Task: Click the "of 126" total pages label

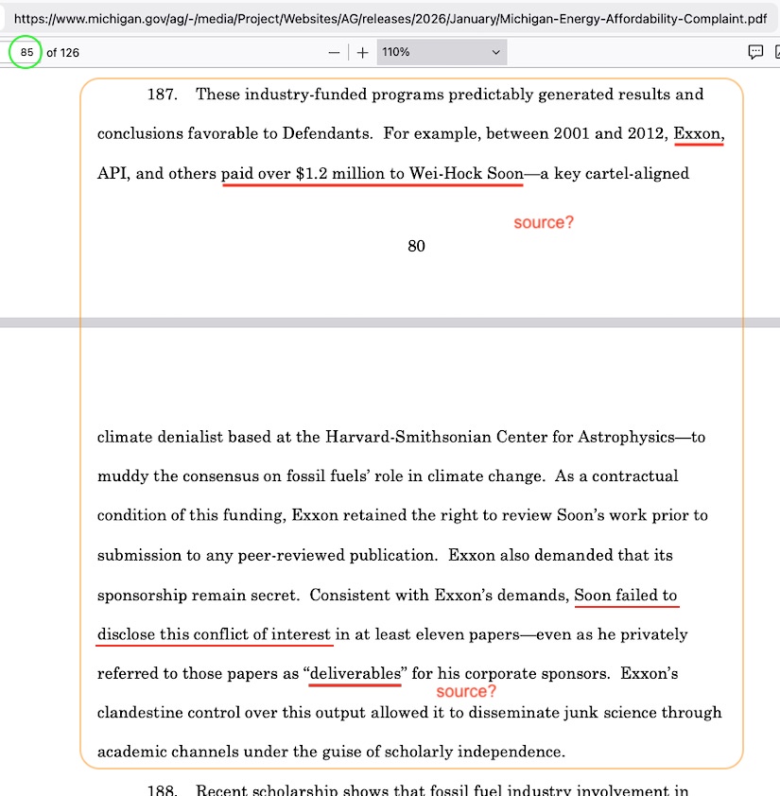Action: [63, 53]
